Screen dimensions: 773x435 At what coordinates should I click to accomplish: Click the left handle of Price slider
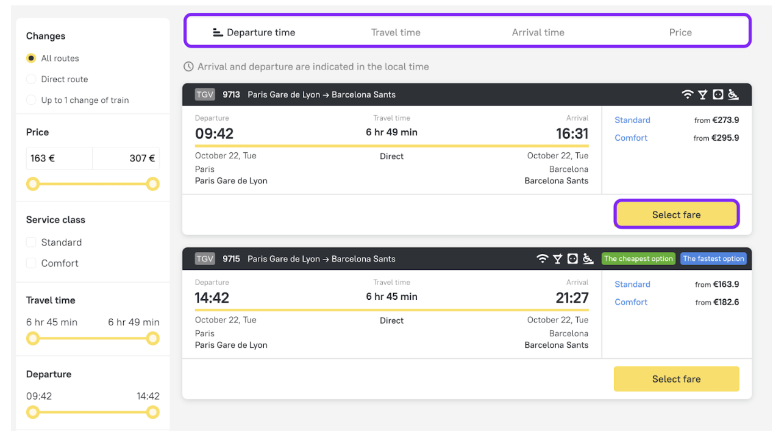point(33,184)
